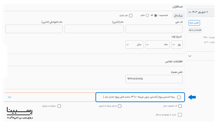Click the تغییر بلیط button

[x=194, y=23]
